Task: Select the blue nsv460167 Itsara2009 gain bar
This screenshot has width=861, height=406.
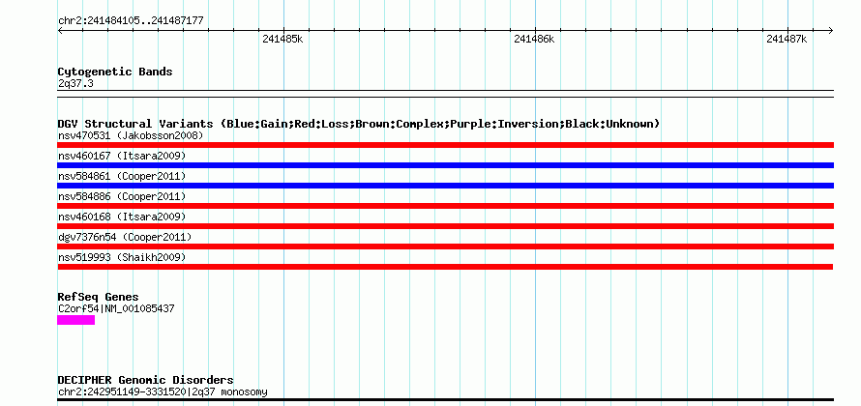Action: point(445,165)
